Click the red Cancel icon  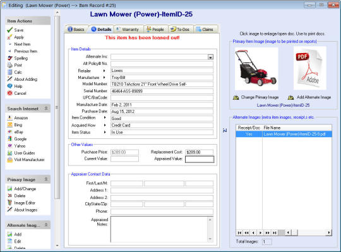(9, 93)
